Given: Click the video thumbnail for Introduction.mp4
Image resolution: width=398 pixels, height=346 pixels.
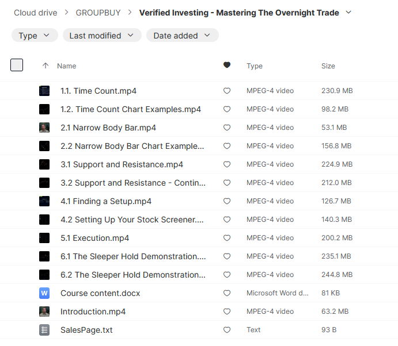Looking at the screenshot, I should 44,312.
